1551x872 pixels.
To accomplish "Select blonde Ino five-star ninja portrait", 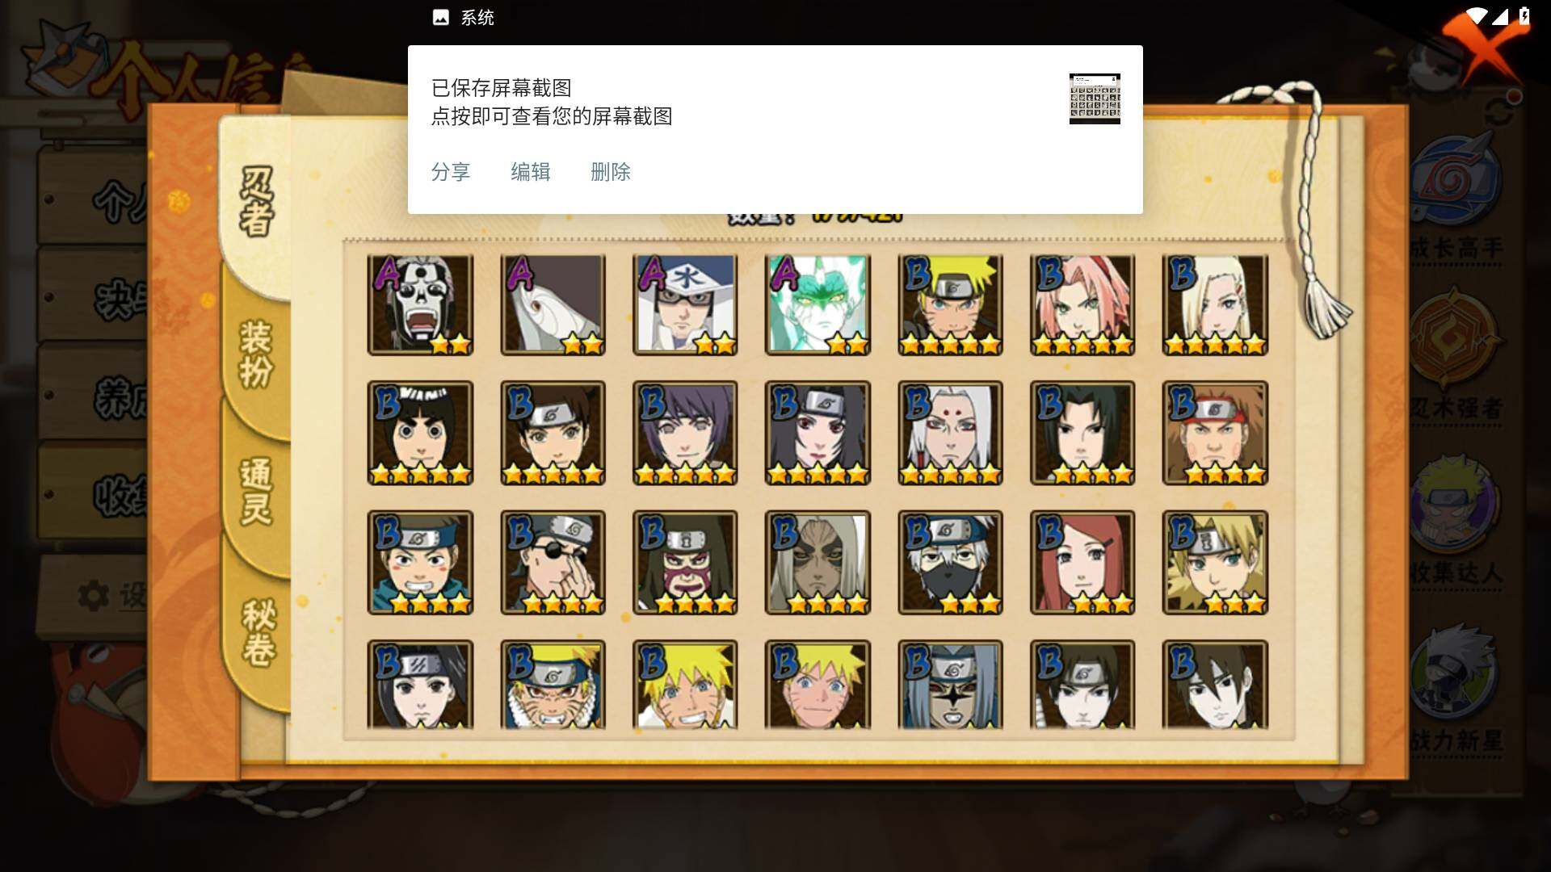I will (x=1215, y=305).
